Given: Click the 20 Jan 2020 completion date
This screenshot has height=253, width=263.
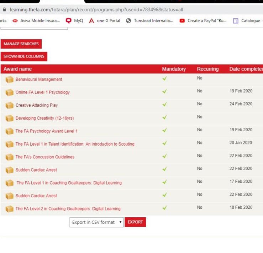Looking at the screenshot, I should (241, 143).
